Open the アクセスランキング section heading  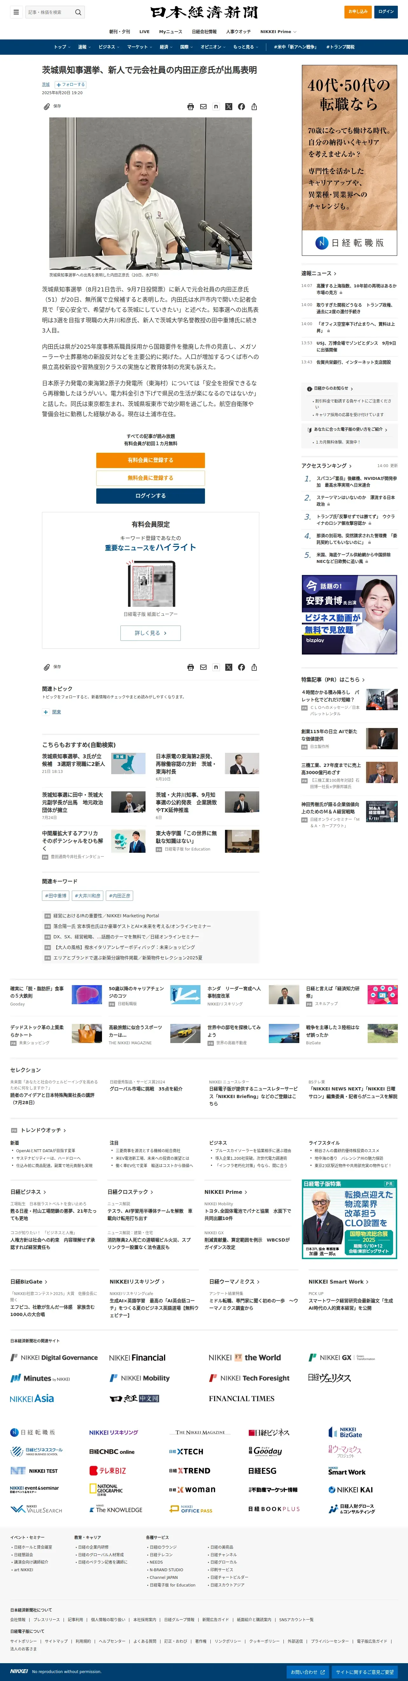pyautogui.click(x=326, y=466)
